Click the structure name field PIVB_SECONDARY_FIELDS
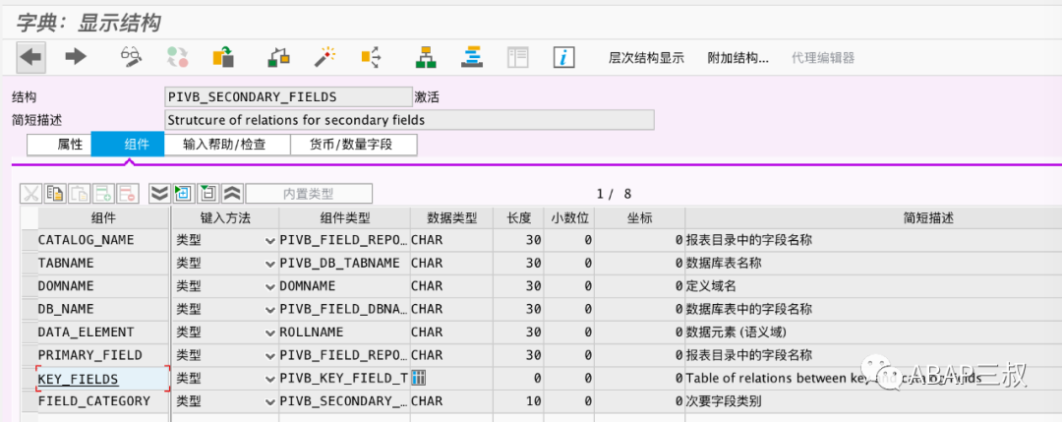1062x422 pixels. (288, 96)
